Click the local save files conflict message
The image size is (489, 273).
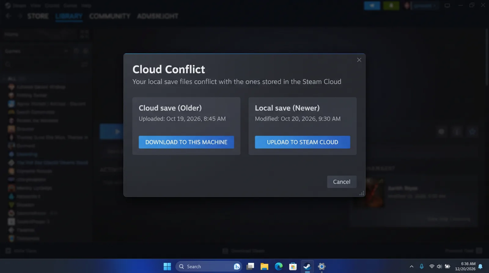(x=237, y=82)
